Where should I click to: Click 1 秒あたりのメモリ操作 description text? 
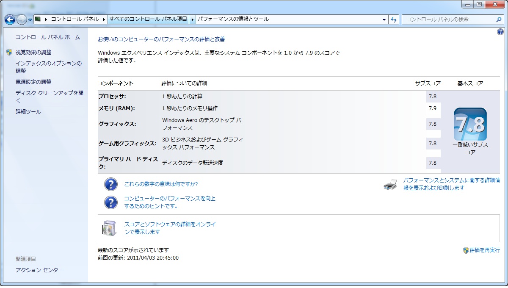click(x=190, y=108)
